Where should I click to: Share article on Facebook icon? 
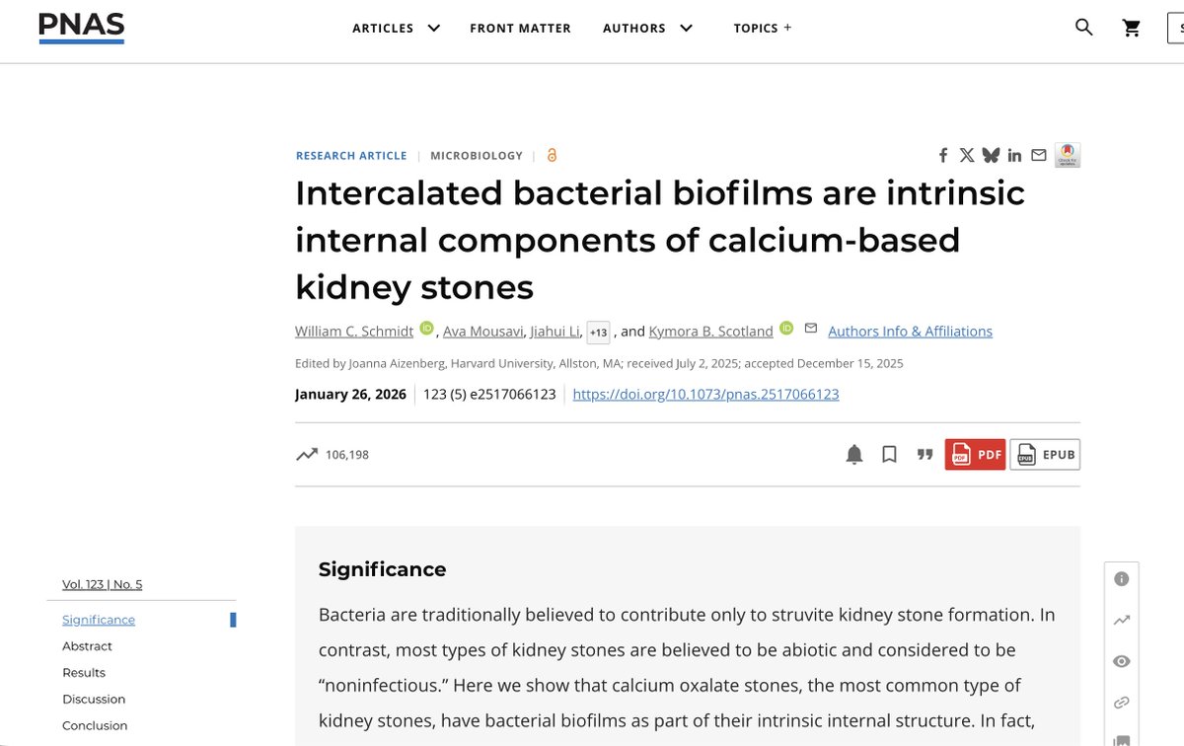pyautogui.click(x=943, y=155)
